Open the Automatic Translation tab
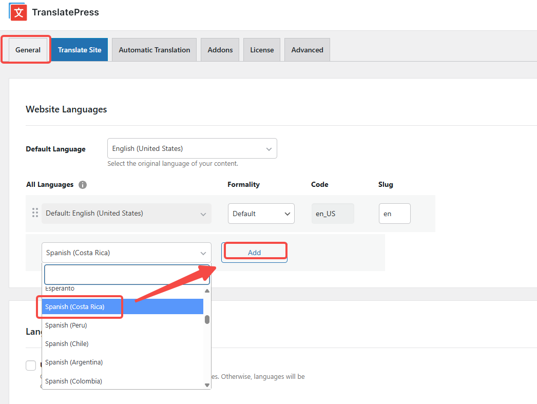This screenshot has width=537, height=404. (x=154, y=49)
